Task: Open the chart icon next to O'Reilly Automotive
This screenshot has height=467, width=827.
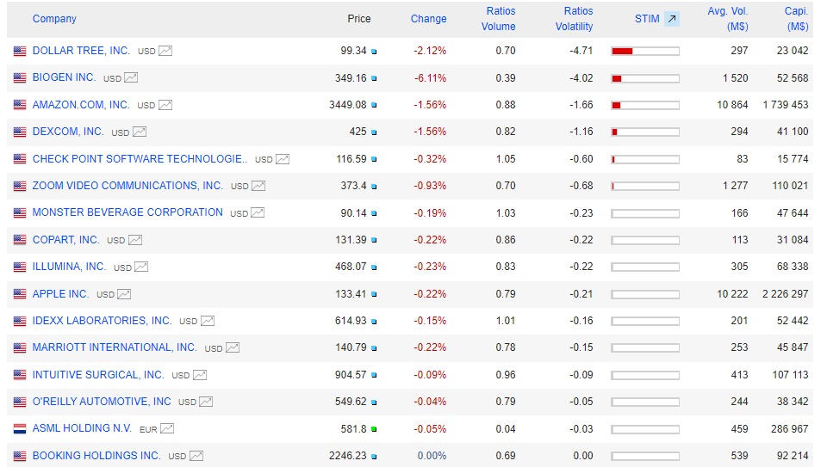Action: click(x=206, y=402)
